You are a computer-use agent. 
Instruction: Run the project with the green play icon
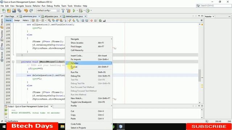[74, 10]
